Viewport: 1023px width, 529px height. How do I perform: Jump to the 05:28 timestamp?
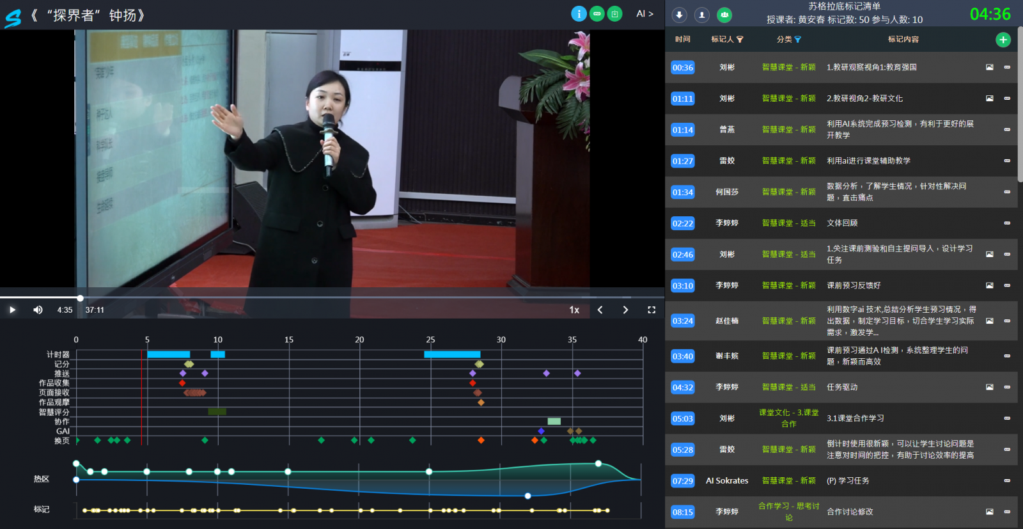(x=682, y=450)
